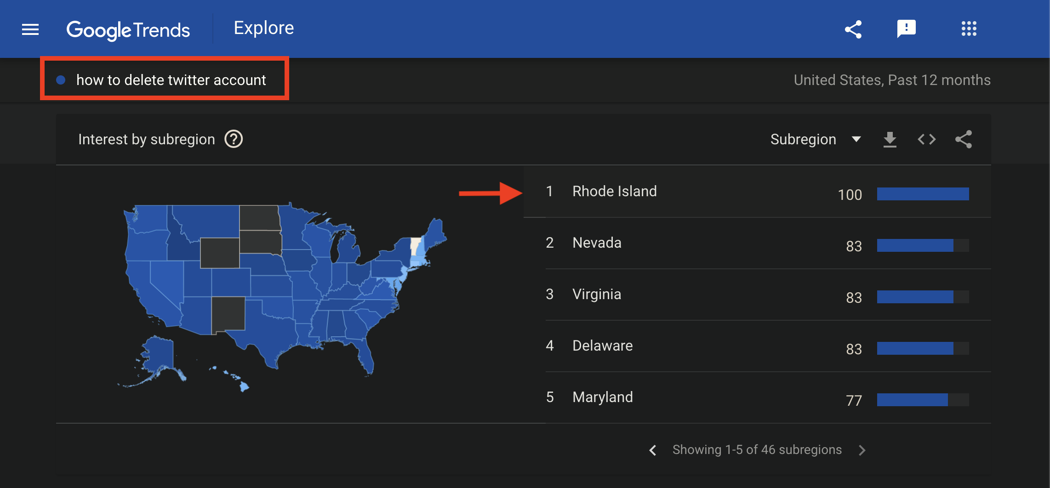Share the Interest by subregion card

click(x=964, y=139)
